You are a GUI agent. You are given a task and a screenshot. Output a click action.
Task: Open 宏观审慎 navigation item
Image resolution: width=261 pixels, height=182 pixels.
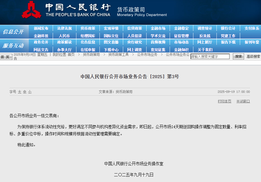pyautogui.click(x=111, y=28)
